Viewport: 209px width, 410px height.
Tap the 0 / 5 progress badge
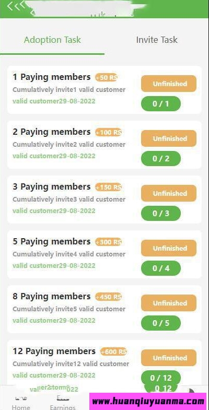(x=161, y=323)
